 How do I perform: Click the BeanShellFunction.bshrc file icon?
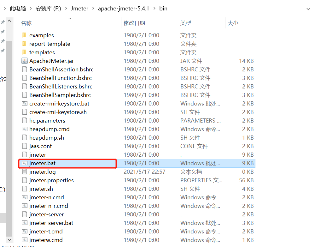[x=25, y=78]
